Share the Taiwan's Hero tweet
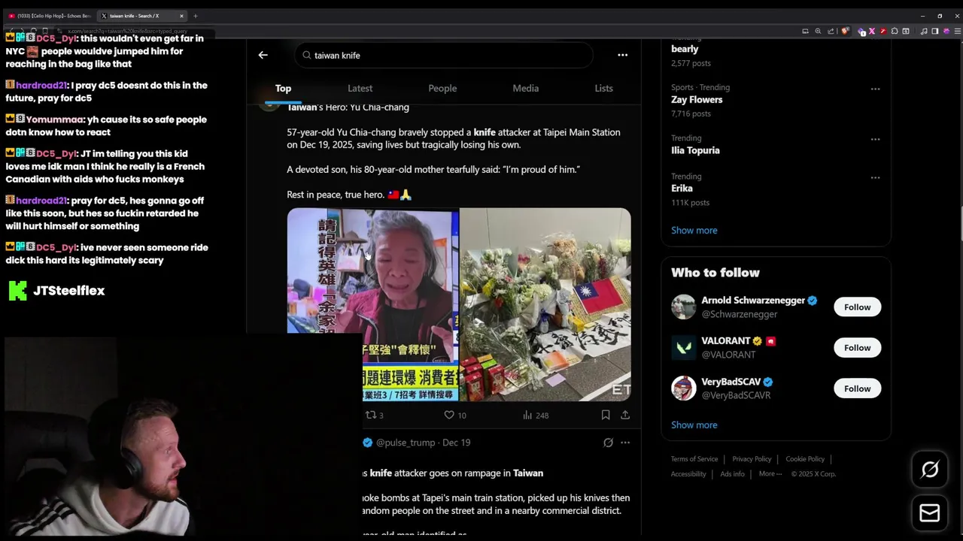Viewport: 963px width, 541px height. point(624,415)
